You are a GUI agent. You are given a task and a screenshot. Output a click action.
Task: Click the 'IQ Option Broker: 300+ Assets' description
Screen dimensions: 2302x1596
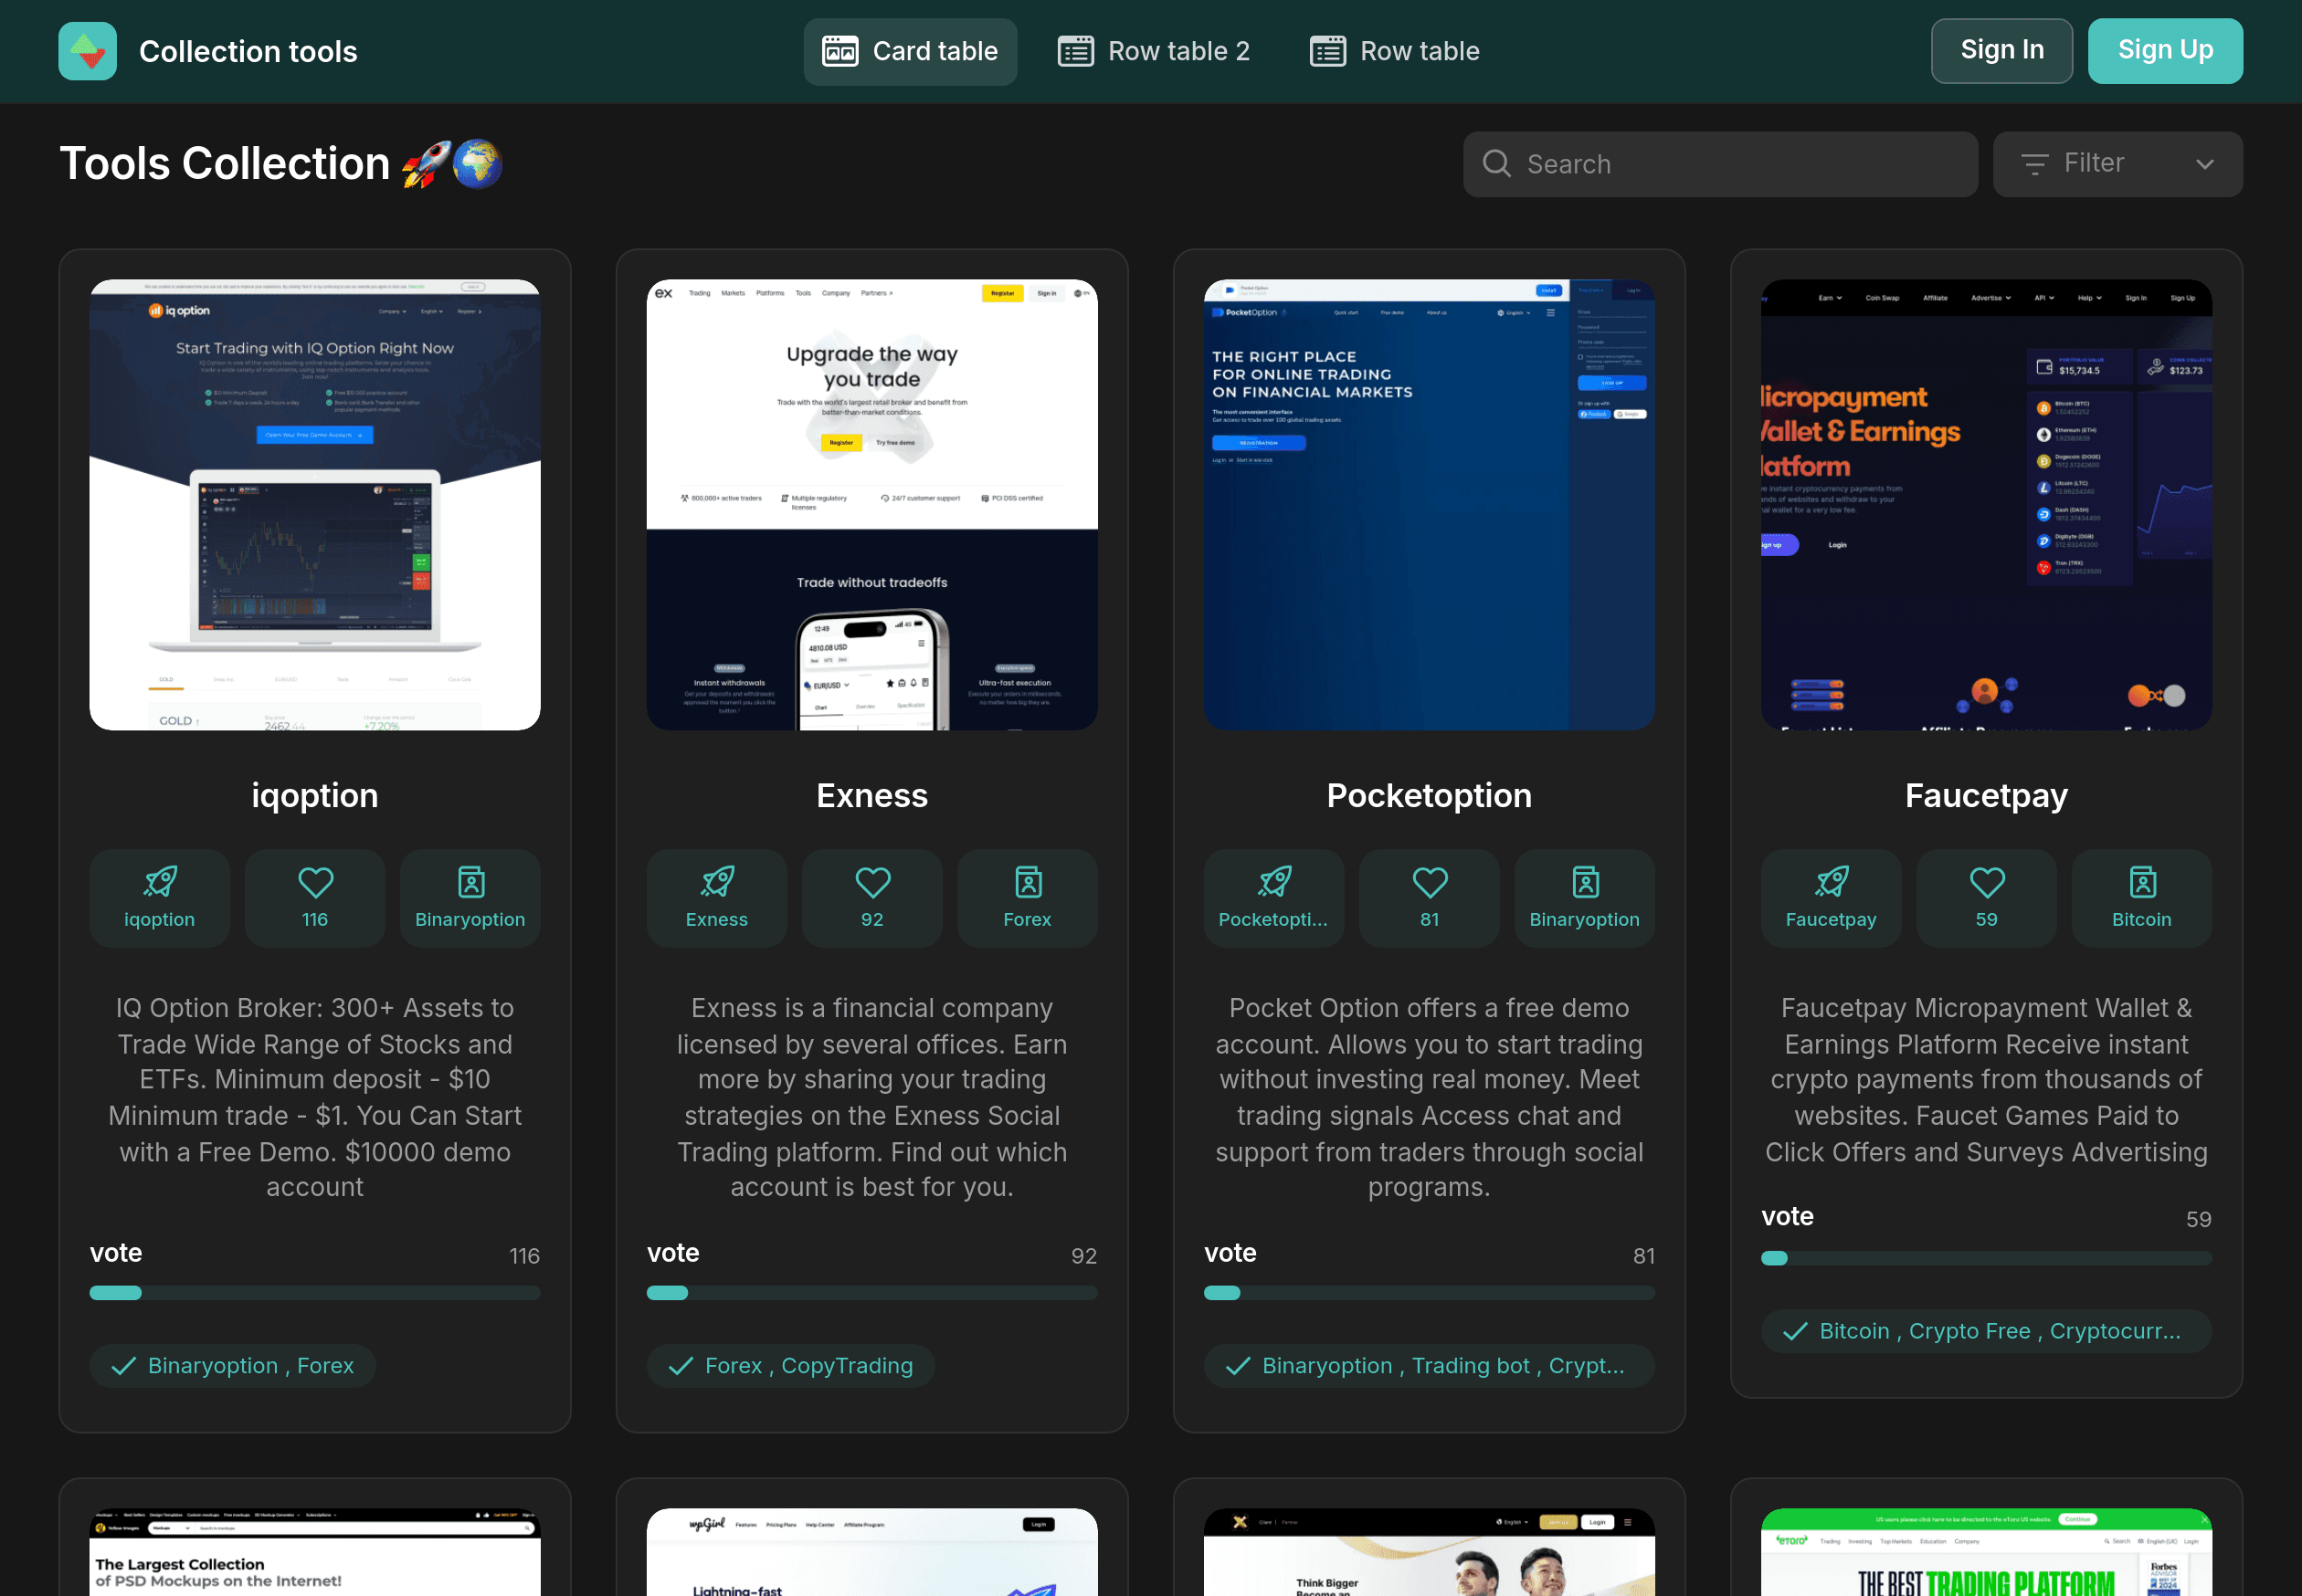tap(315, 1097)
